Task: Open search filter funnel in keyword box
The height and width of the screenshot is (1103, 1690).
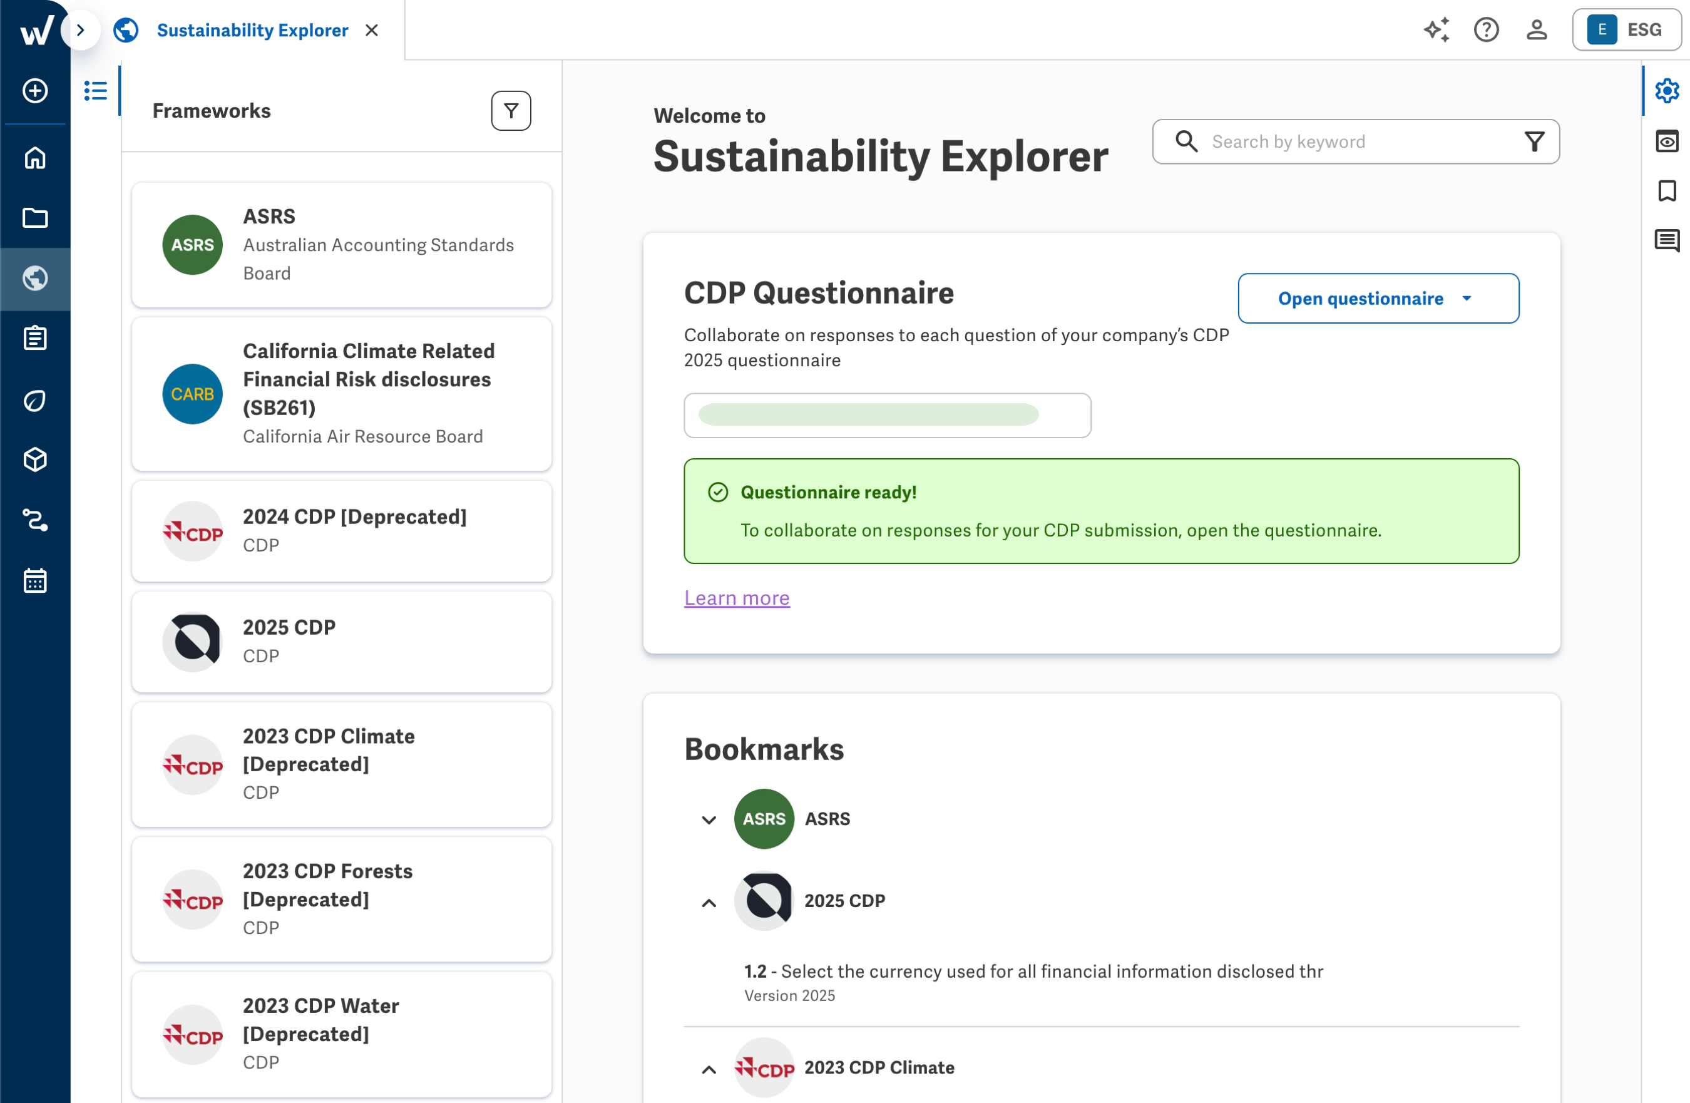Action: click(1535, 141)
